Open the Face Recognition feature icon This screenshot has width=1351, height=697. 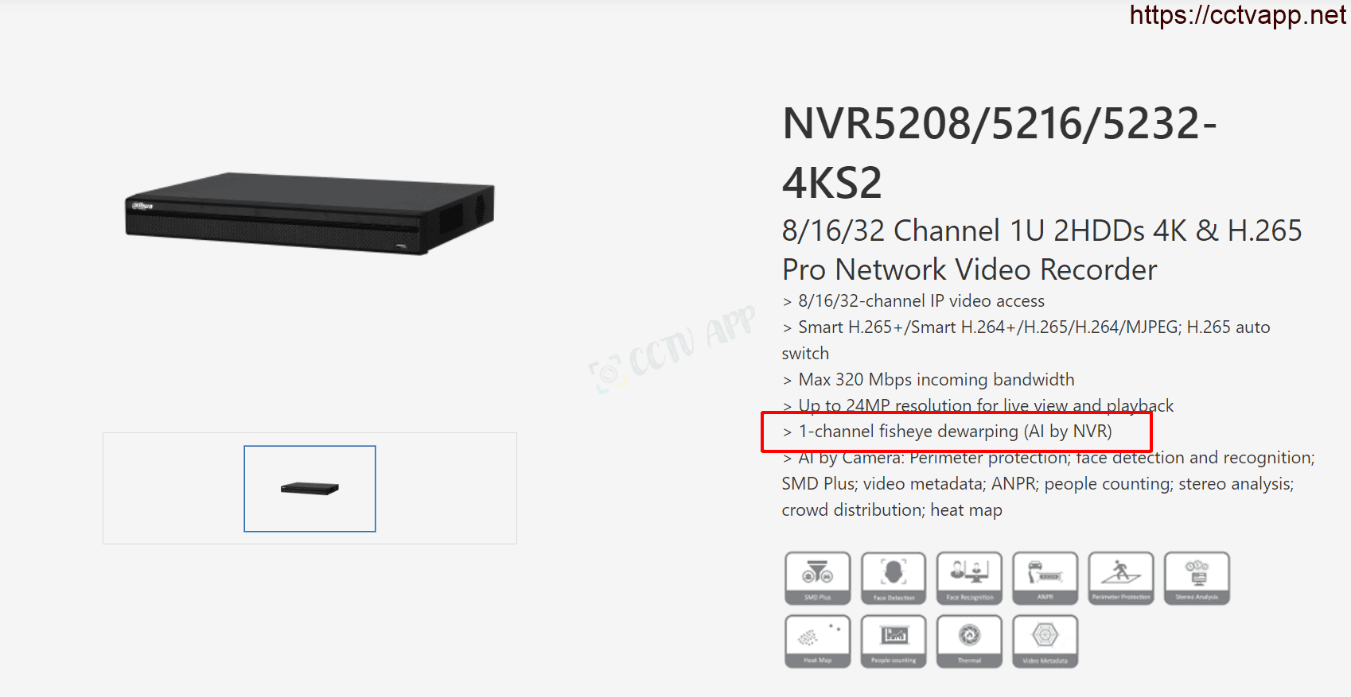[969, 579]
